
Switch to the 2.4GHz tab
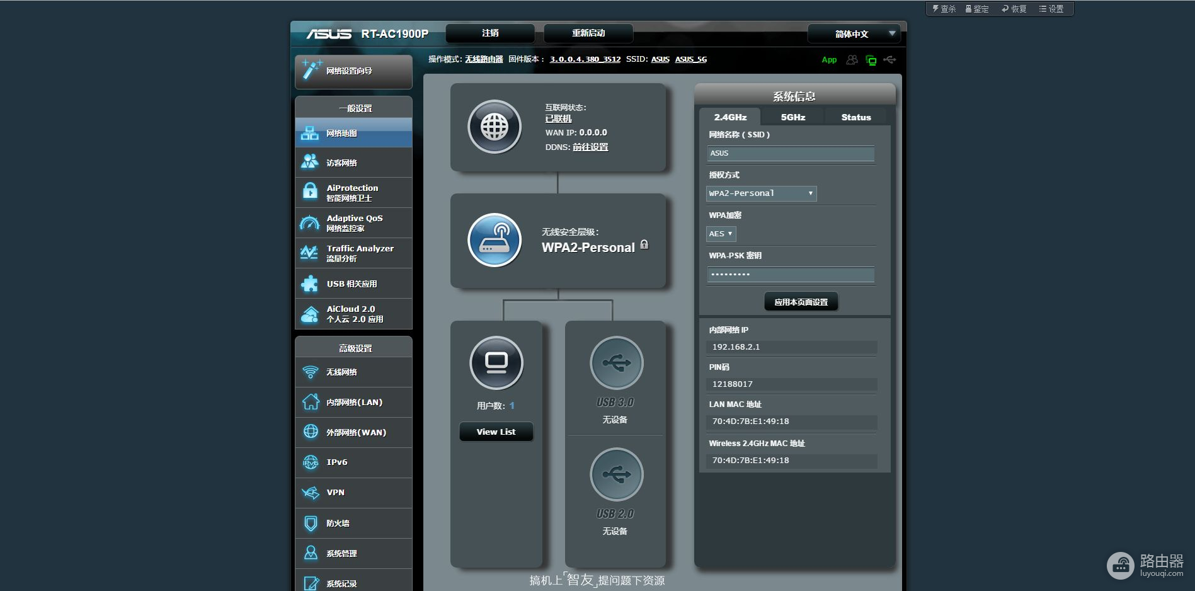730,117
